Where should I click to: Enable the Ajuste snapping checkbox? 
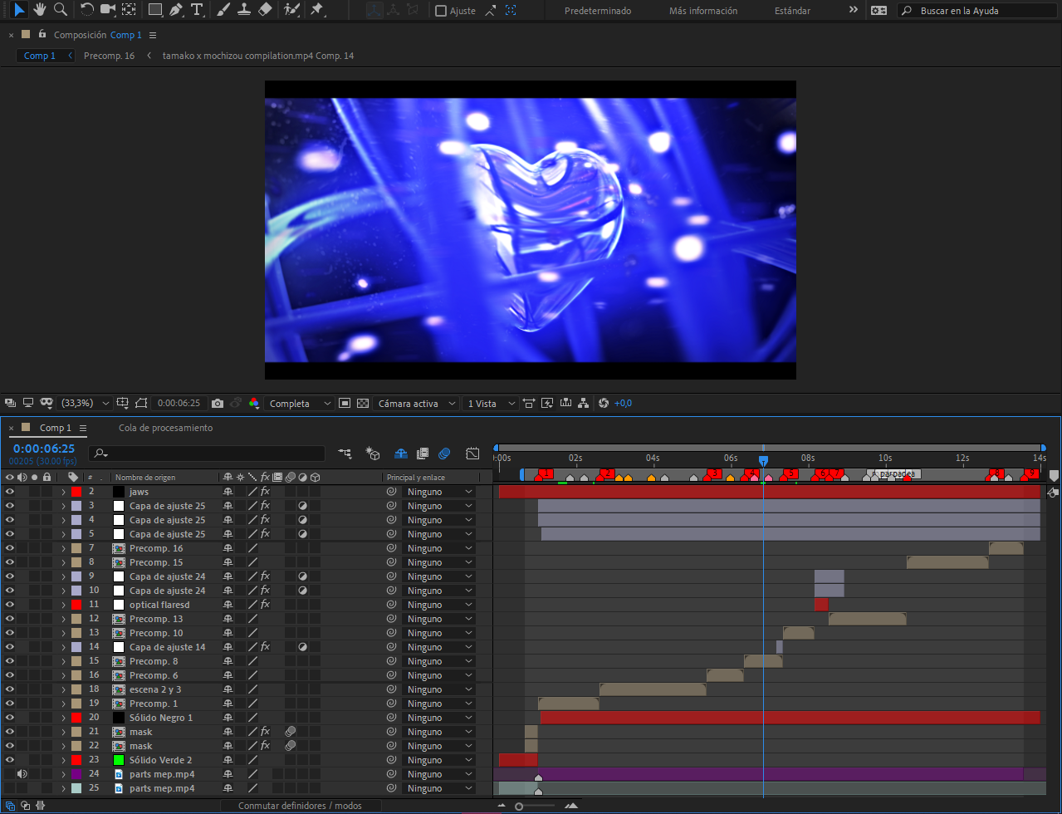(x=441, y=11)
